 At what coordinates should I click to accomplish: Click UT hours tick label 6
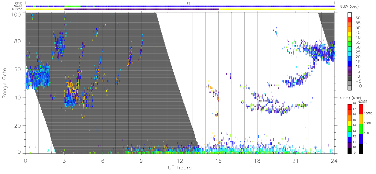[x=103, y=160]
